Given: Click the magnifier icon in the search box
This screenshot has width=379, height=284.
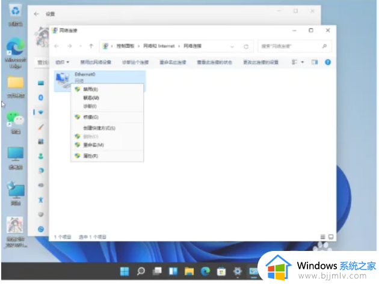Looking at the screenshot, I should 324,46.
